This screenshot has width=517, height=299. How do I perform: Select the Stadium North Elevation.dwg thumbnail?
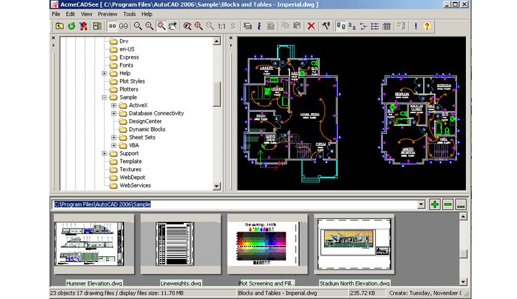pyautogui.click(x=354, y=244)
